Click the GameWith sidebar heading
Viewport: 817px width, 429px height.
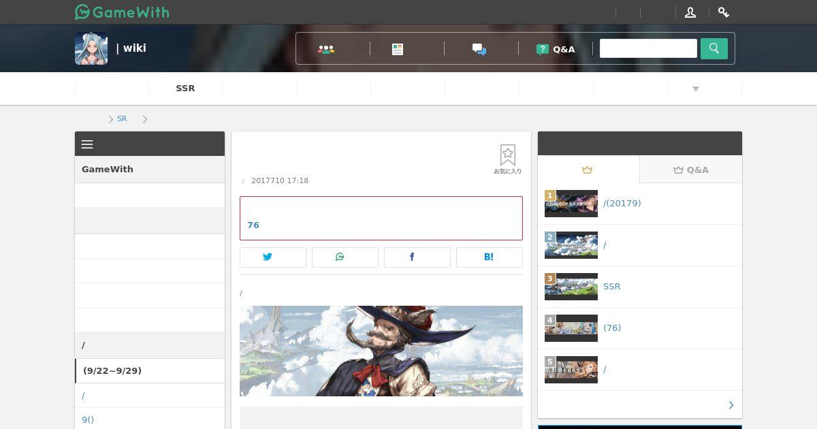click(150, 170)
